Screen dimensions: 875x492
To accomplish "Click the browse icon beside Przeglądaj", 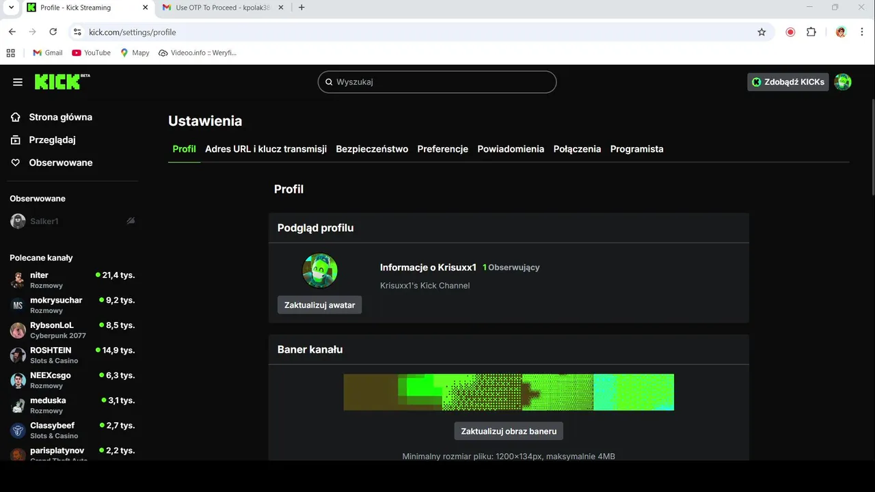I will click(x=16, y=140).
